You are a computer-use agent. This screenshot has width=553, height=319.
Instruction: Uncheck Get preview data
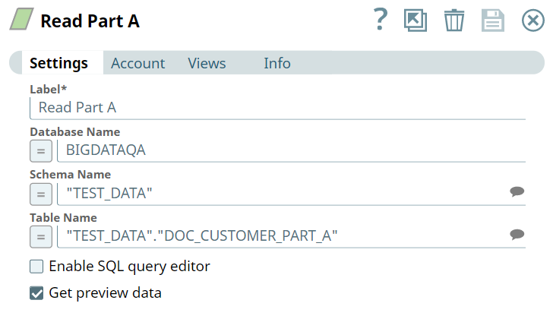point(36,293)
